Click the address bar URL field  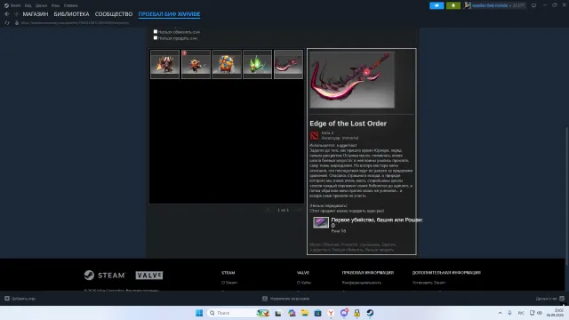coord(75,23)
